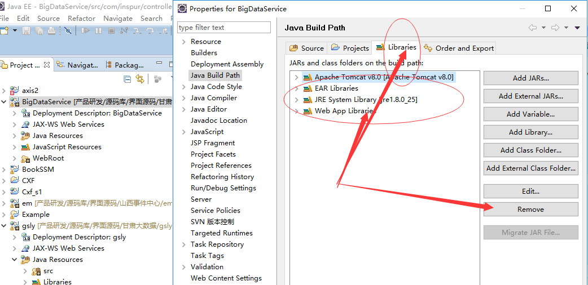Expand the BookSSM project
Viewport: 588px width, 285px height.
(x=4, y=170)
